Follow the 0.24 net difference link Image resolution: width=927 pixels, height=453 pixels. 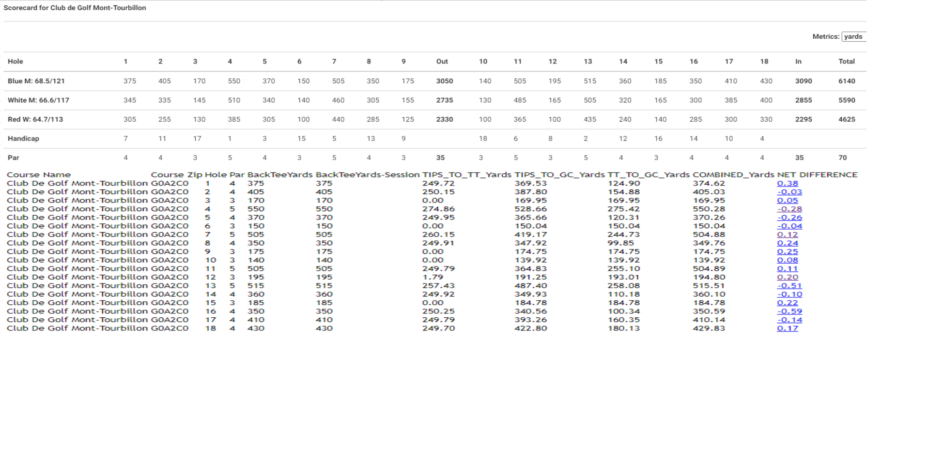(x=788, y=243)
